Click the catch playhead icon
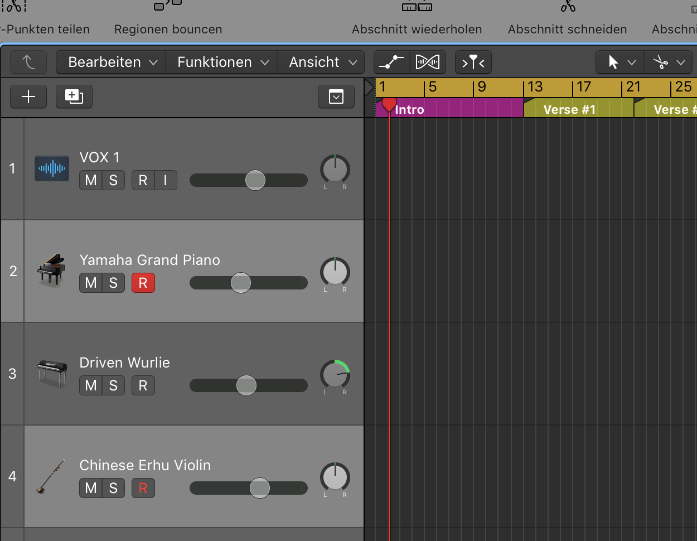 [473, 62]
